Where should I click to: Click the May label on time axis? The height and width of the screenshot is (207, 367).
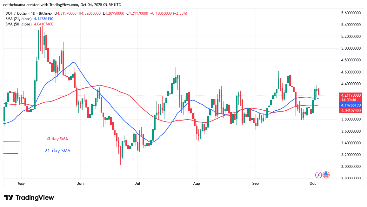(x=21, y=183)
